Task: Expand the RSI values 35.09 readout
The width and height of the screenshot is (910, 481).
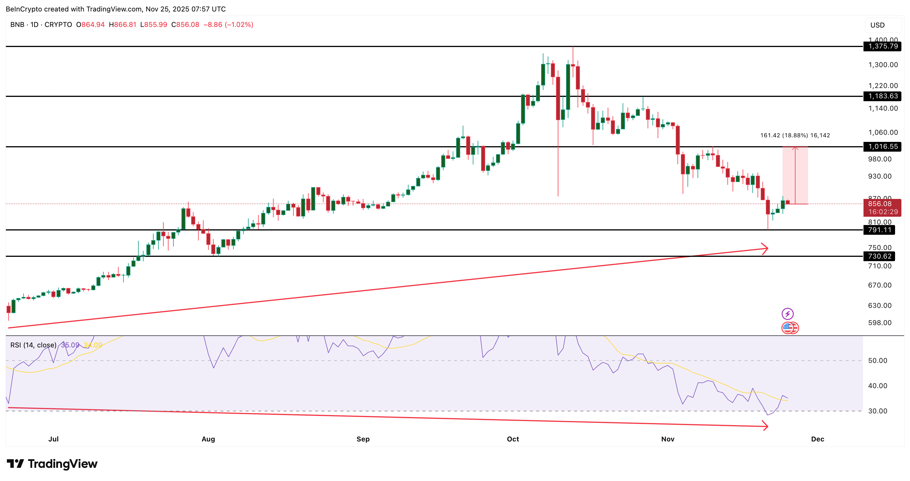Action: 70,345
